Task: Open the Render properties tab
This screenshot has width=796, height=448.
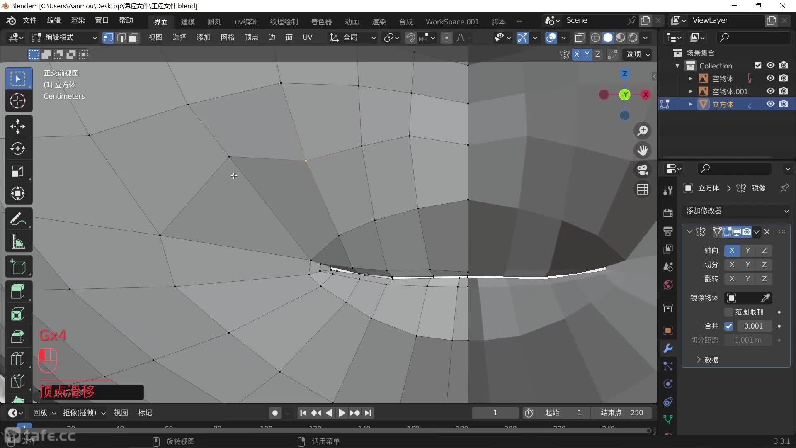Action: (x=668, y=213)
